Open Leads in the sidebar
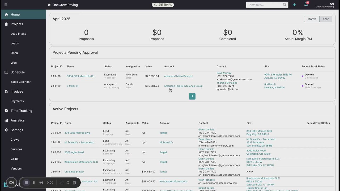The width and height of the screenshot is (340, 191). (x=15, y=43)
